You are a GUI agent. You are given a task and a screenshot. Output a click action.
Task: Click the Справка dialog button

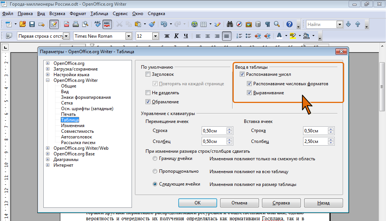click(x=281, y=203)
